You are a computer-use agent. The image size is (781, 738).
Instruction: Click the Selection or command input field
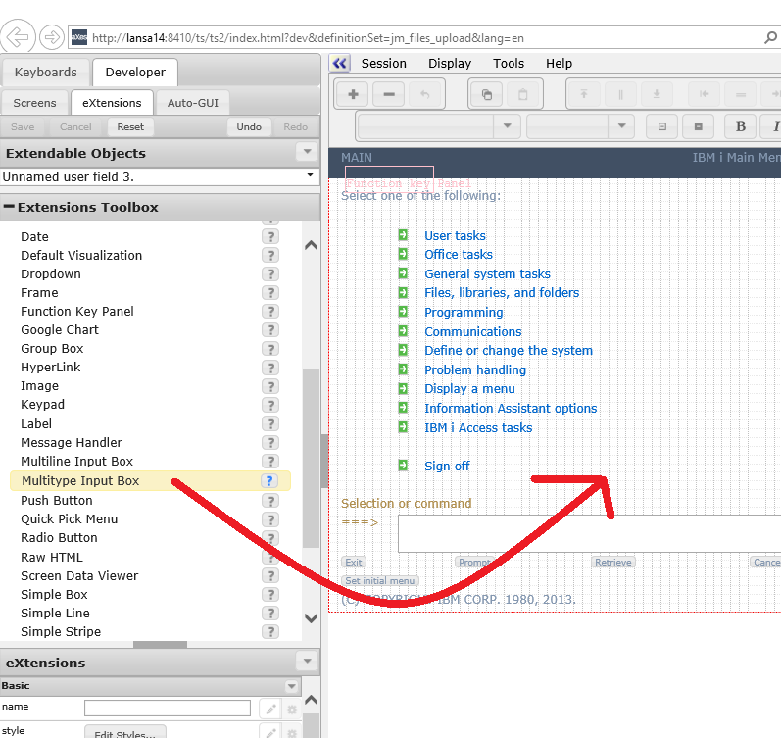[x=588, y=534]
